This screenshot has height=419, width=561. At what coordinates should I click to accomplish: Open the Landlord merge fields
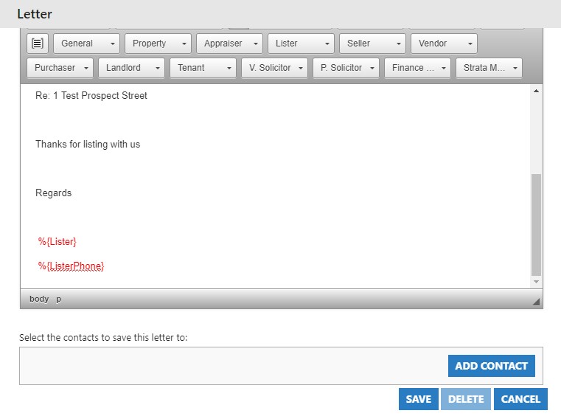131,68
